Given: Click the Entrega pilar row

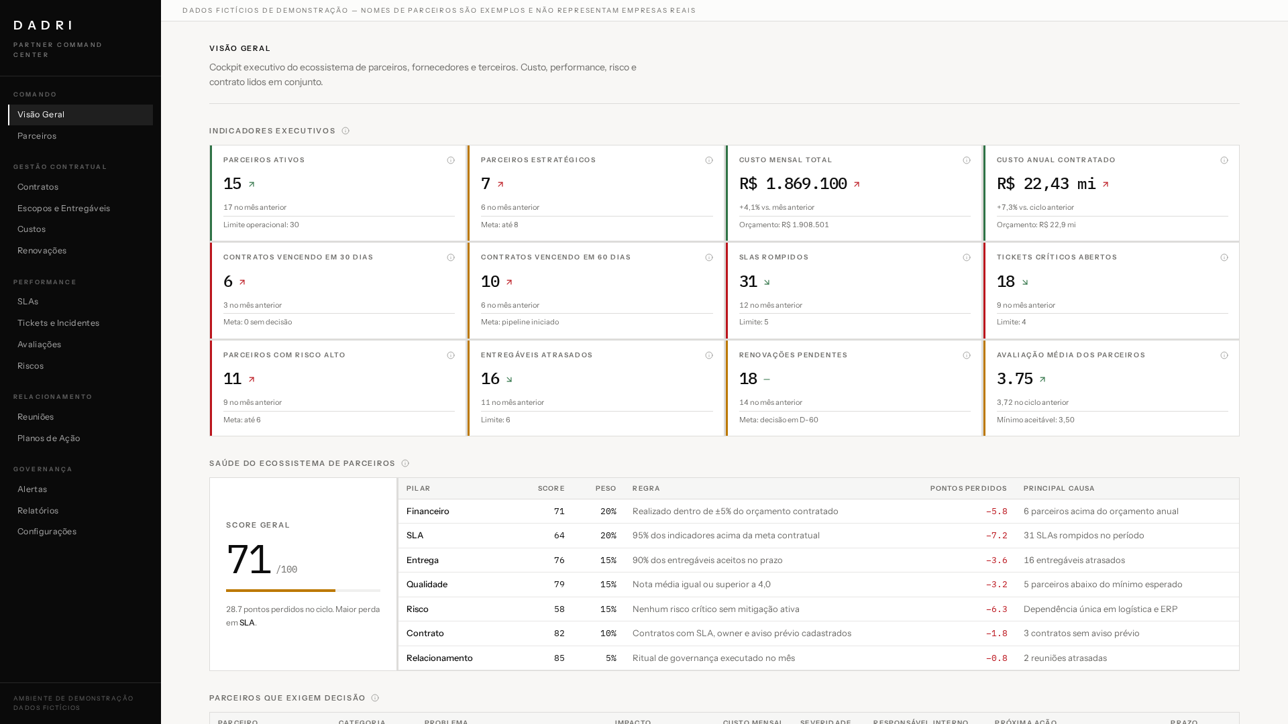Looking at the screenshot, I should 818,560.
